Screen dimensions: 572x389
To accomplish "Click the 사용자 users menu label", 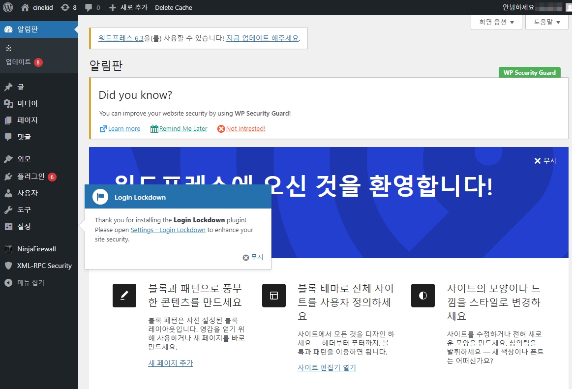I will click(28, 193).
